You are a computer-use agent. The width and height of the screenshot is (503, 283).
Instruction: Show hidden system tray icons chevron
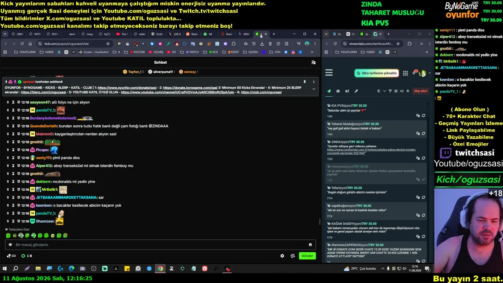point(382,269)
